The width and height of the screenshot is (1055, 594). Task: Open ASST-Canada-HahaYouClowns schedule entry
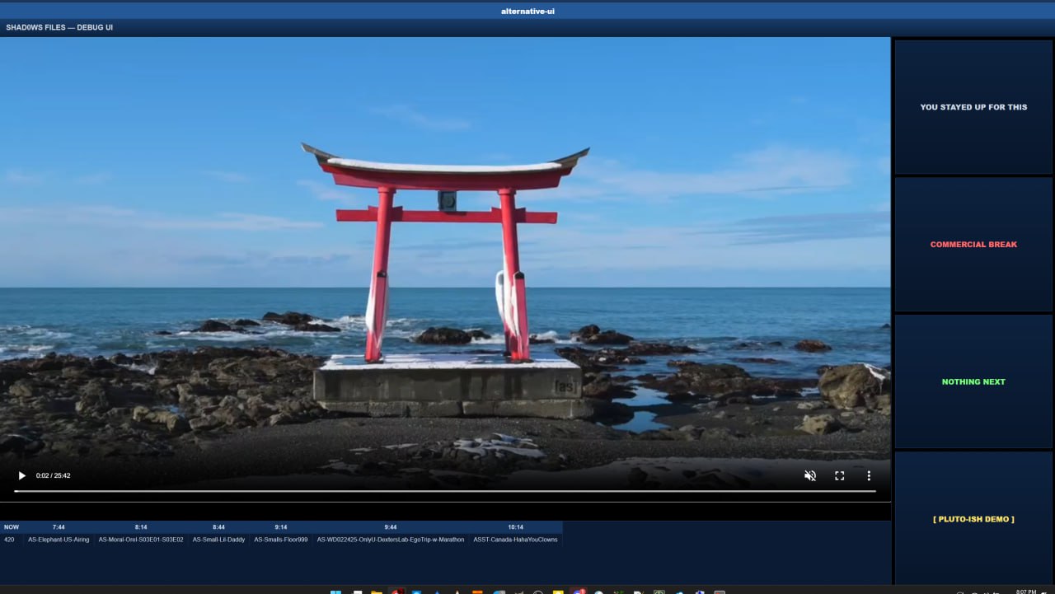(515, 540)
